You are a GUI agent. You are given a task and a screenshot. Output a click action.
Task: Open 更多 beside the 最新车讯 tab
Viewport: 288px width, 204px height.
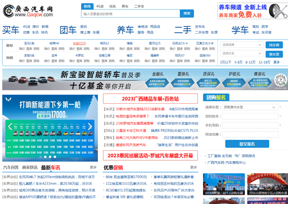pos(93,168)
